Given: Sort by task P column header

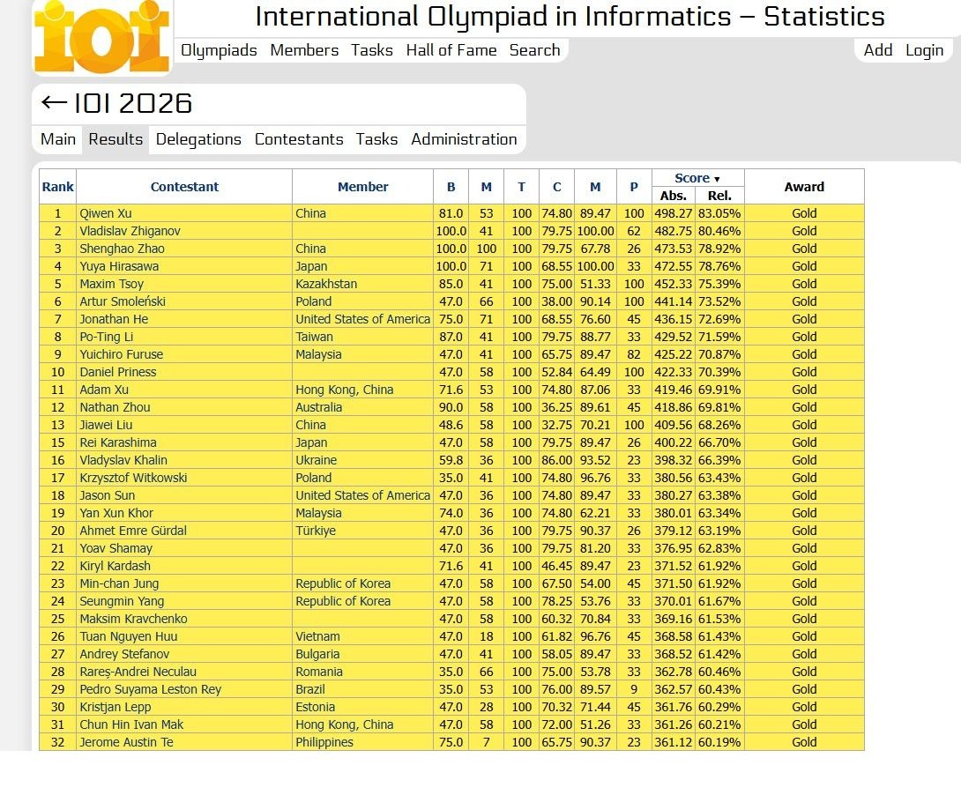Looking at the screenshot, I should [634, 187].
